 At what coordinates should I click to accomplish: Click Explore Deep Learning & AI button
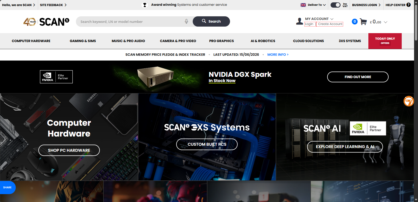345,147
